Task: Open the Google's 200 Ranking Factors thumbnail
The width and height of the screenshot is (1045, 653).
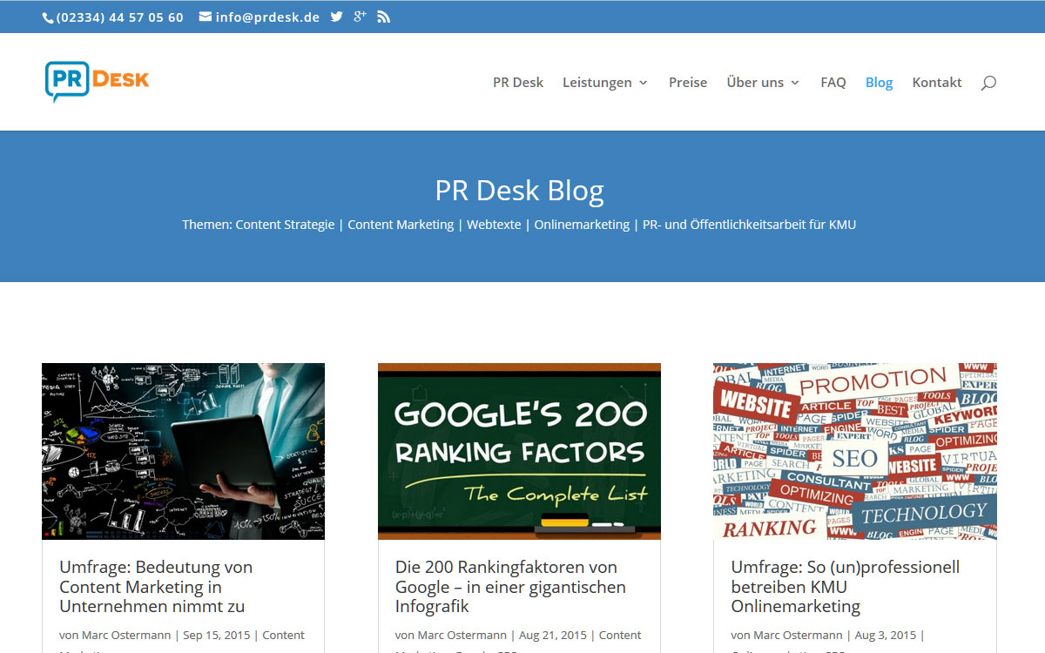Action: [519, 451]
